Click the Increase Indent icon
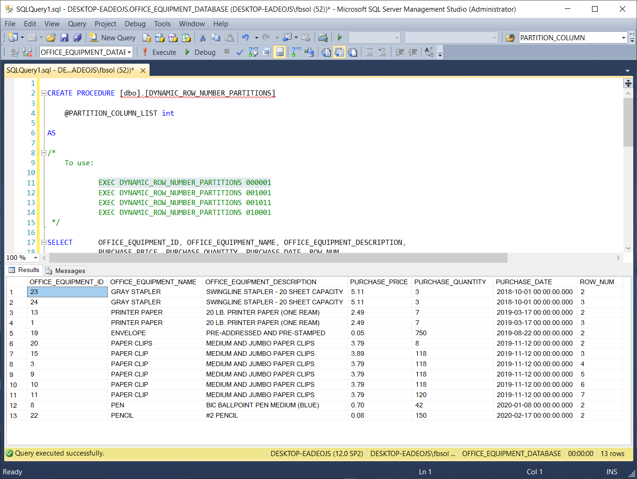The width and height of the screenshot is (637, 479). tap(413, 52)
